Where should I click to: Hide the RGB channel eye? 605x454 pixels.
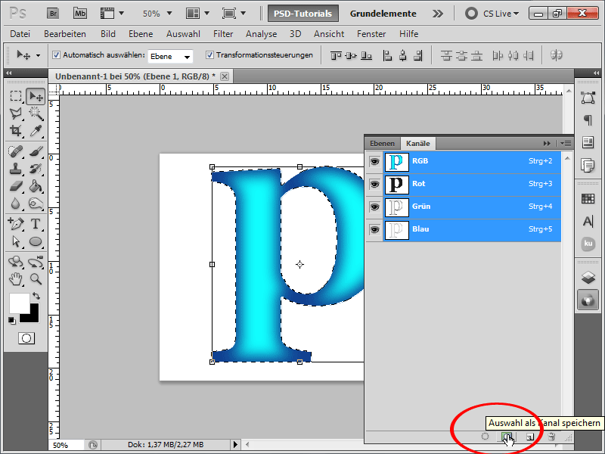(374, 161)
